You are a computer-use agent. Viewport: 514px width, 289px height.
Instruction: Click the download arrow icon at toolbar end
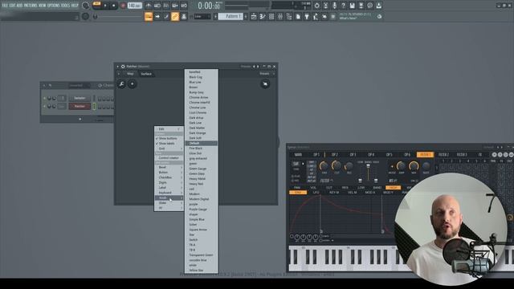378,6
